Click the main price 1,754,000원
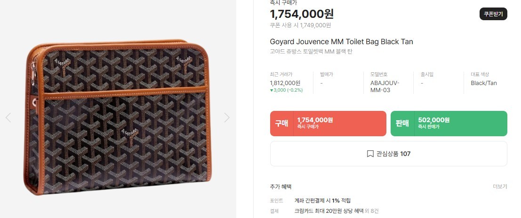 pyautogui.click(x=302, y=14)
